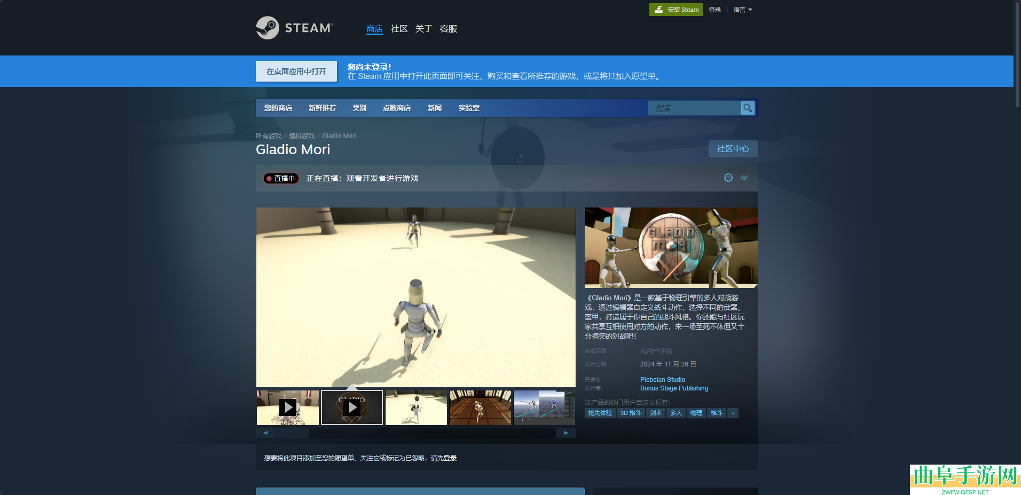The image size is (1021, 495).
Task: Open the 您的商店 tab
Action: pos(278,108)
